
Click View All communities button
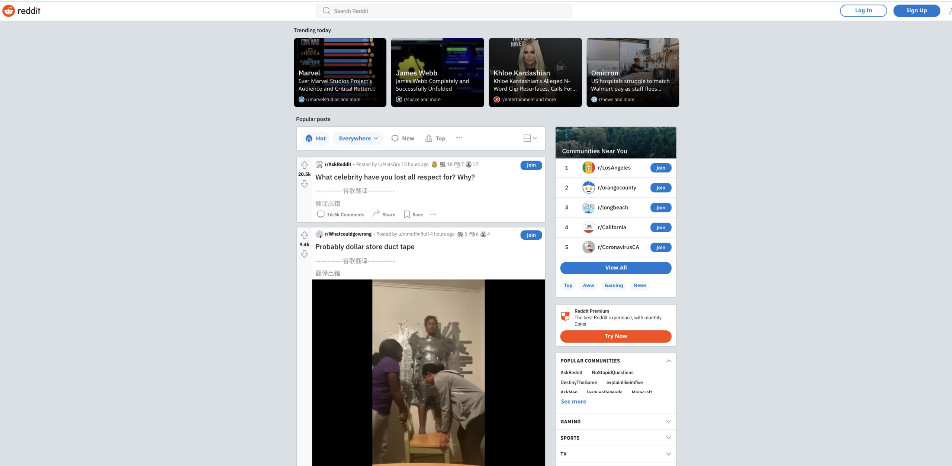615,268
